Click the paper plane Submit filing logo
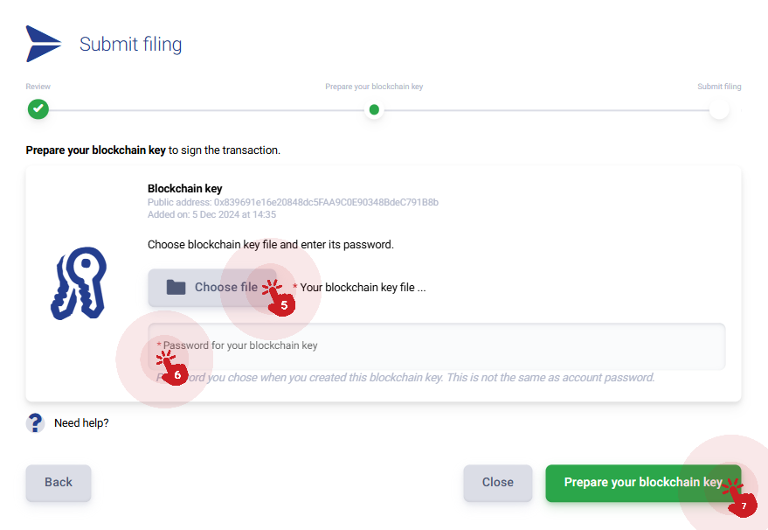Image resolution: width=768 pixels, height=530 pixels. [44, 44]
